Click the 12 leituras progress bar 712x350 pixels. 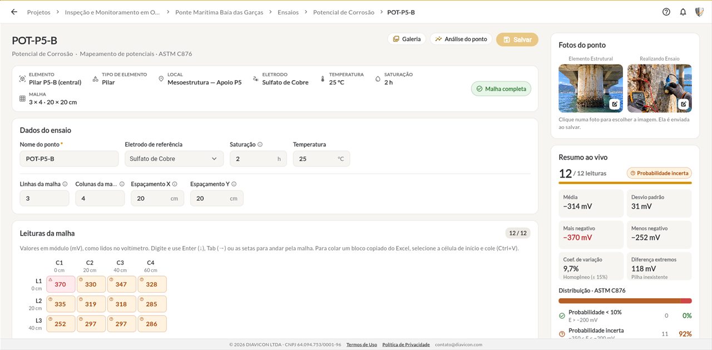tap(625, 183)
